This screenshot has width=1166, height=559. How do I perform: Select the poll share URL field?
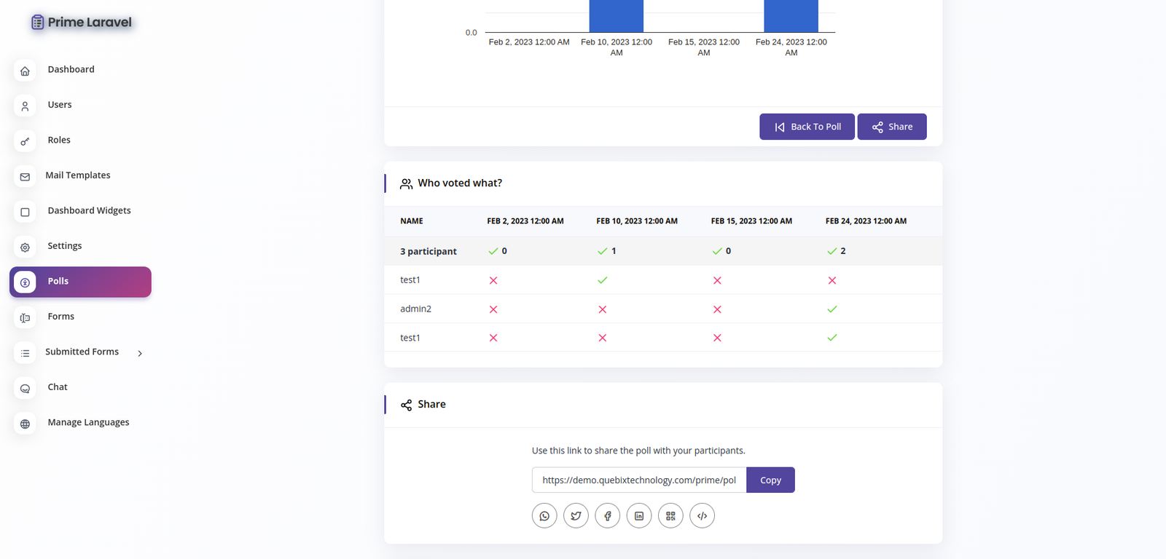[638, 480]
